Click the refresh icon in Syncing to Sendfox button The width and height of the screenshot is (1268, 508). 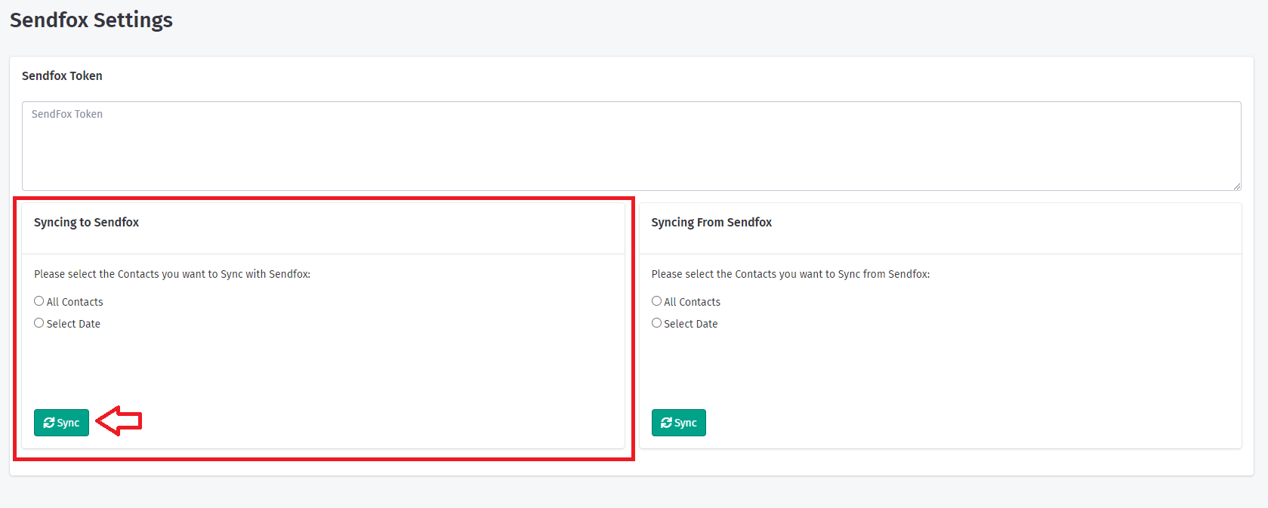(49, 423)
